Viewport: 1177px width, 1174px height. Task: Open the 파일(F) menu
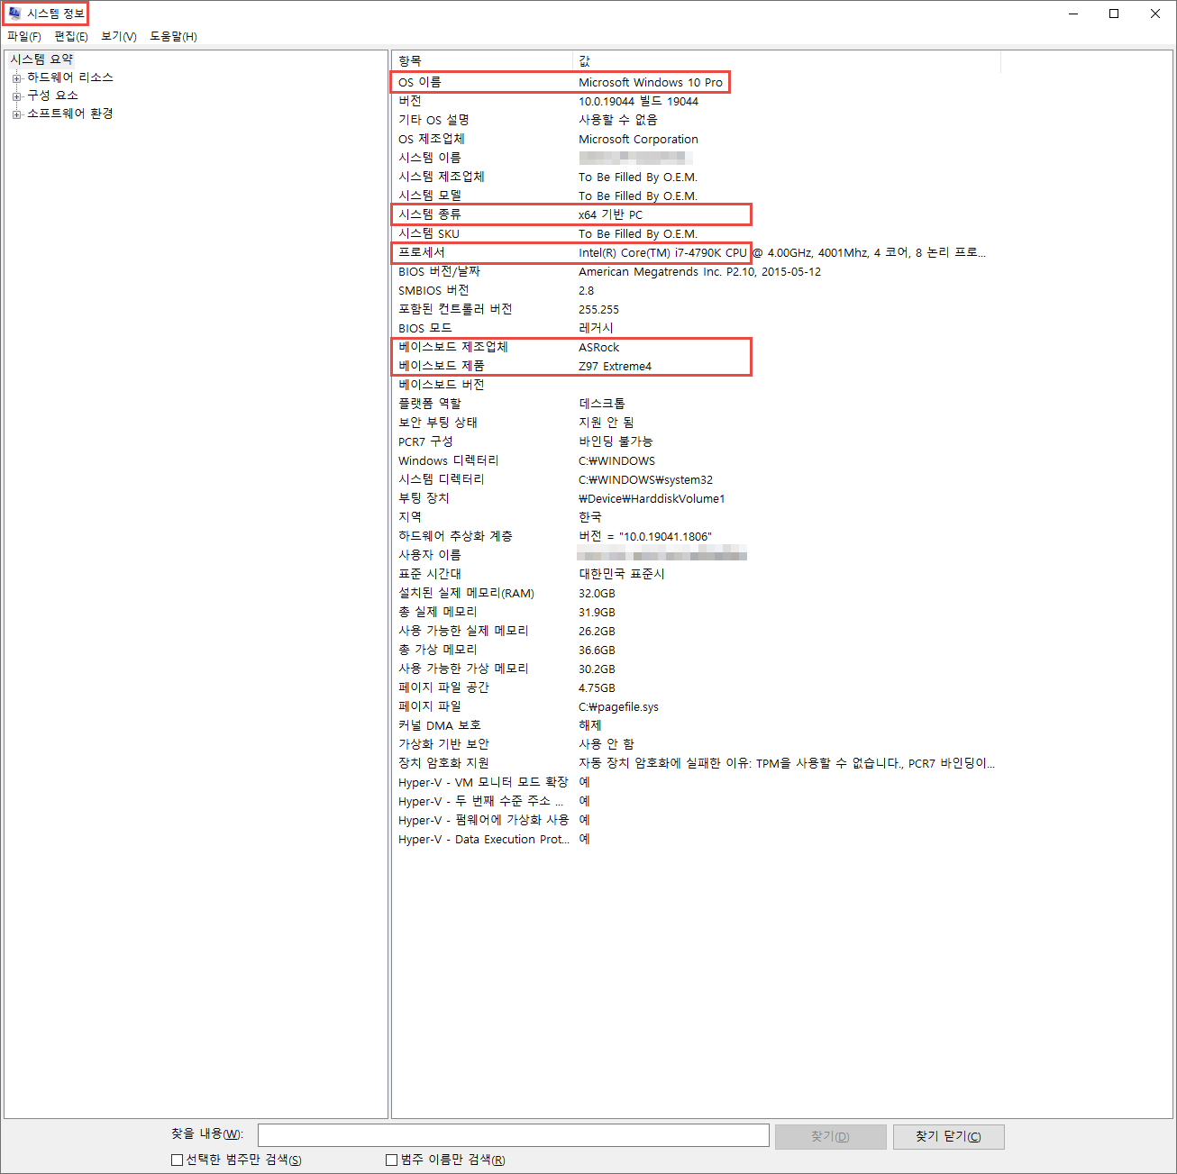pos(24,36)
